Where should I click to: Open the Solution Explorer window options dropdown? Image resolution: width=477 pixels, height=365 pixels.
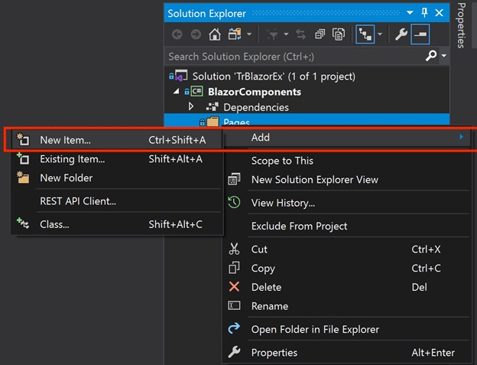(x=411, y=13)
